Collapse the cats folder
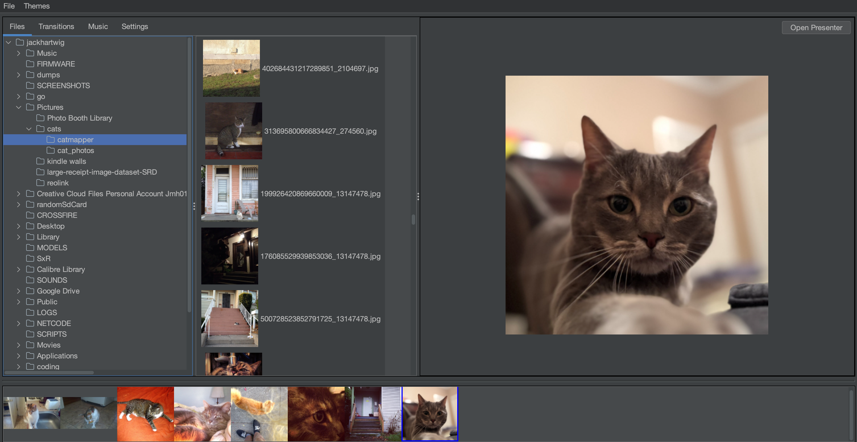Image resolution: width=857 pixels, height=442 pixels. point(29,129)
